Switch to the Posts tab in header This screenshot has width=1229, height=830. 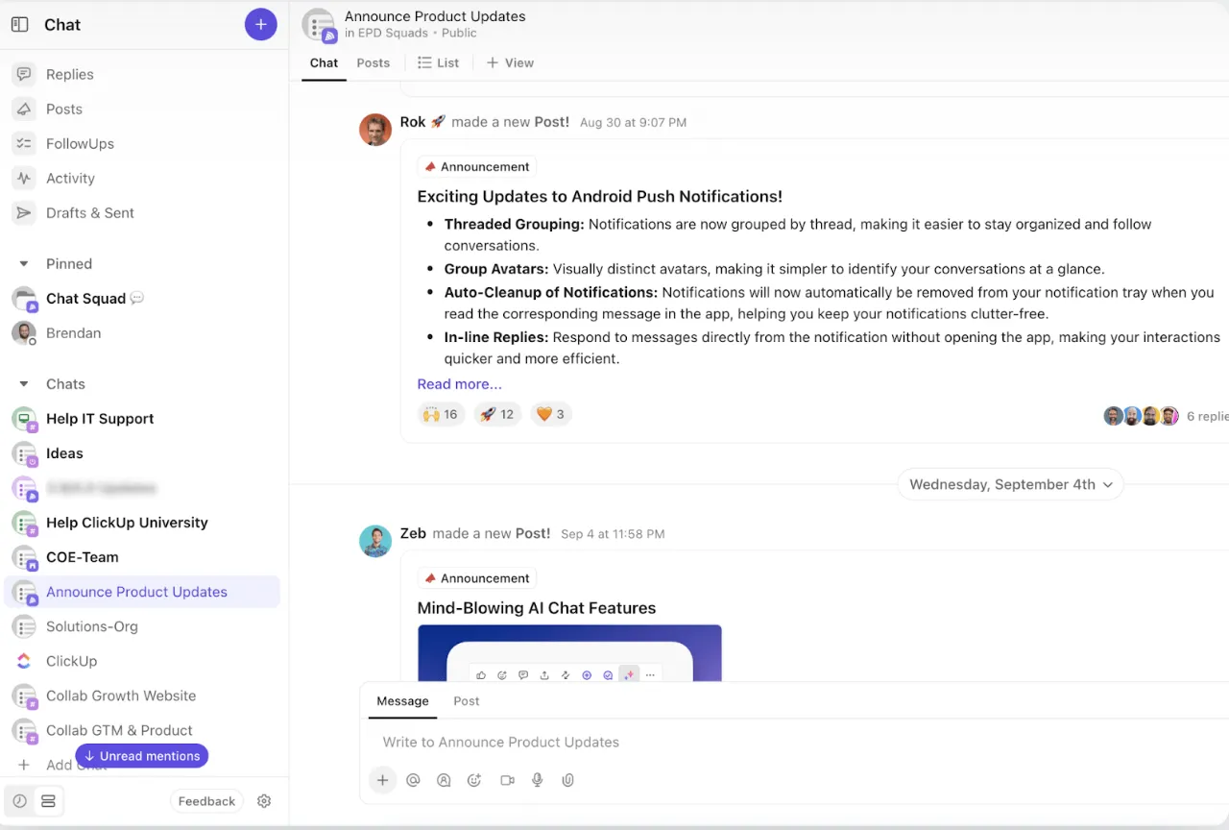(x=373, y=62)
